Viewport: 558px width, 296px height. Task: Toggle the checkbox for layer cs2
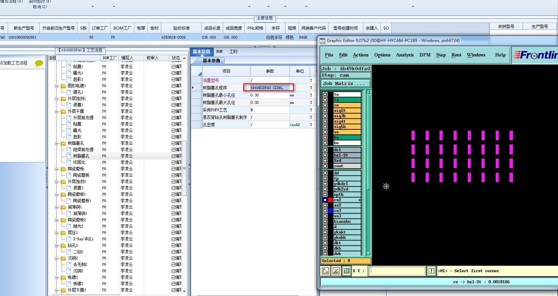[325, 200]
